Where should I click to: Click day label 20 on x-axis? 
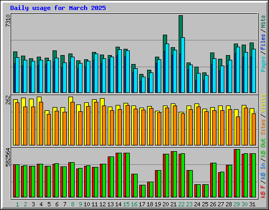click(x=165, y=204)
